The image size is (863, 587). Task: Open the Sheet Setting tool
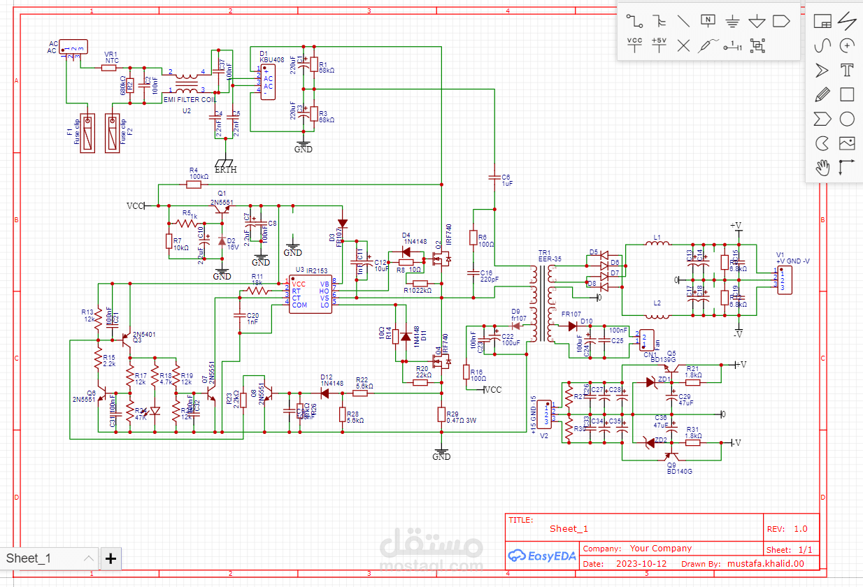click(x=823, y=21)
